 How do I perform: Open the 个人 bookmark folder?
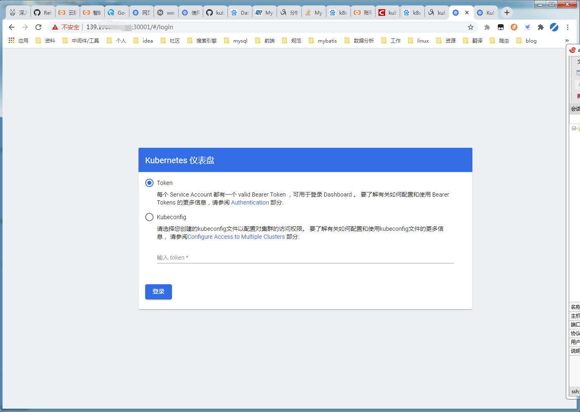116,40
